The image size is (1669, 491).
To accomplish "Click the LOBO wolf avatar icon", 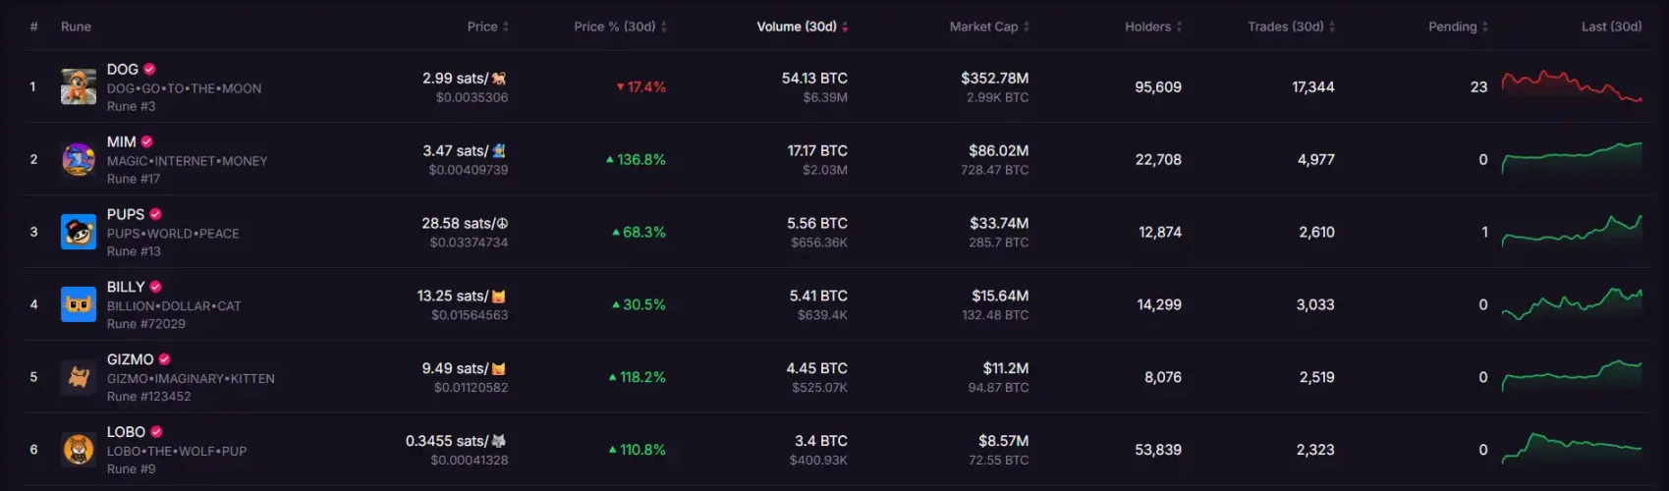I will coord(79,450).
